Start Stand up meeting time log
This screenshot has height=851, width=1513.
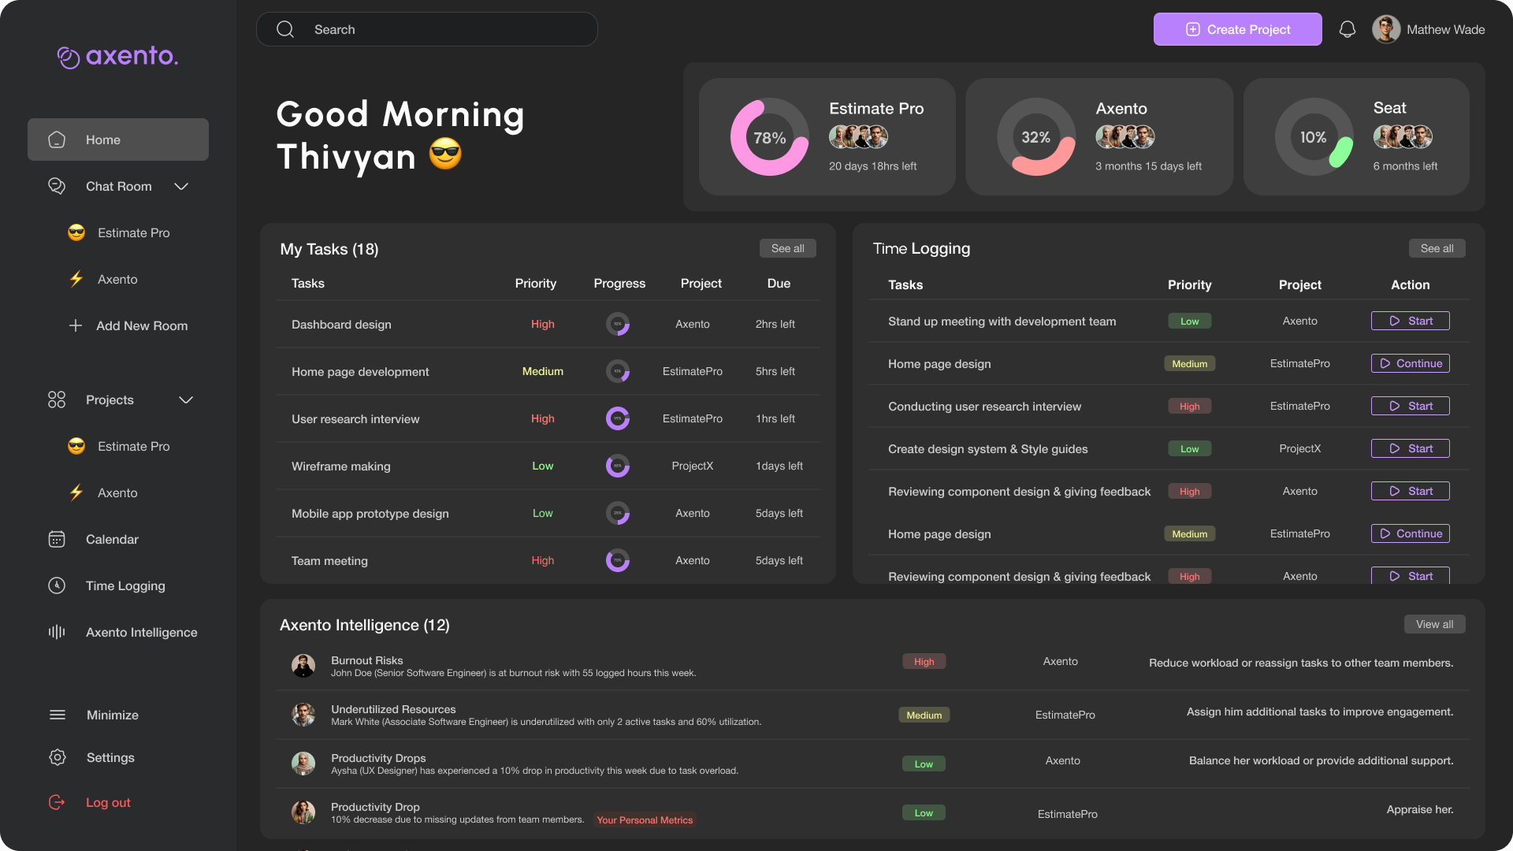point(1410,321)
